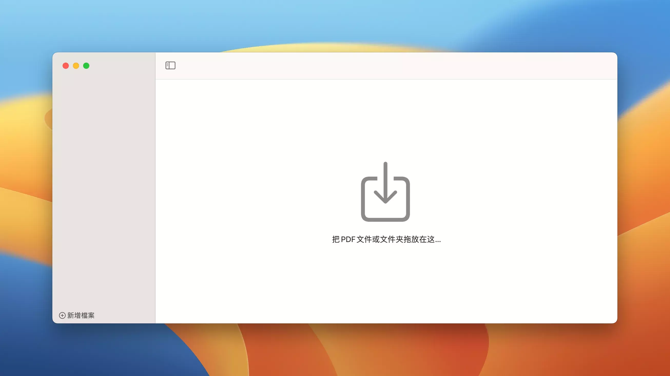Click the '把 PDF 文件或文件夹拖放在这...' prompt text
670x376 pixels.
click(x=386, y=239)
